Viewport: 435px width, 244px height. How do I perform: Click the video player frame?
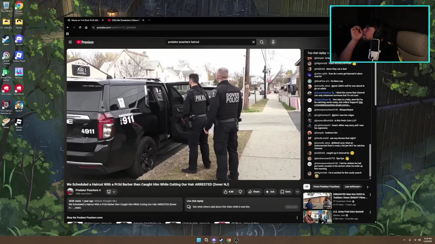point(184,115)
